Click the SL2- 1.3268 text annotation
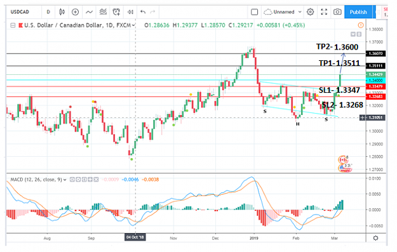 (x=342, y=105)
